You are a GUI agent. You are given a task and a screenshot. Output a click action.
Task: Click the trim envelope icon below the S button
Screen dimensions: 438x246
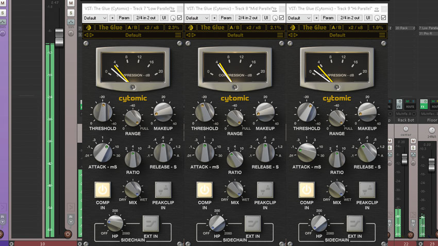[x=71, y=22]
